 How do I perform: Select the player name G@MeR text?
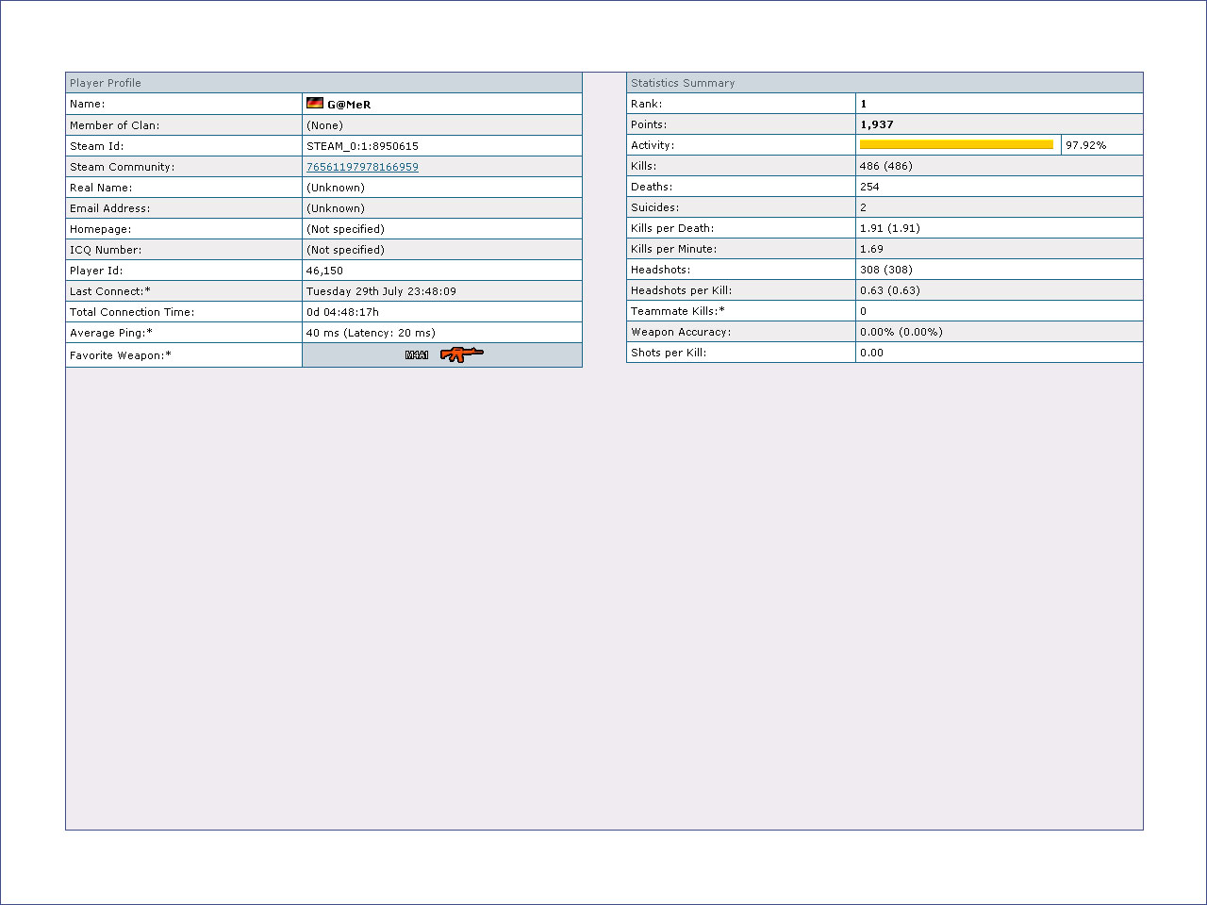(349, 105)
